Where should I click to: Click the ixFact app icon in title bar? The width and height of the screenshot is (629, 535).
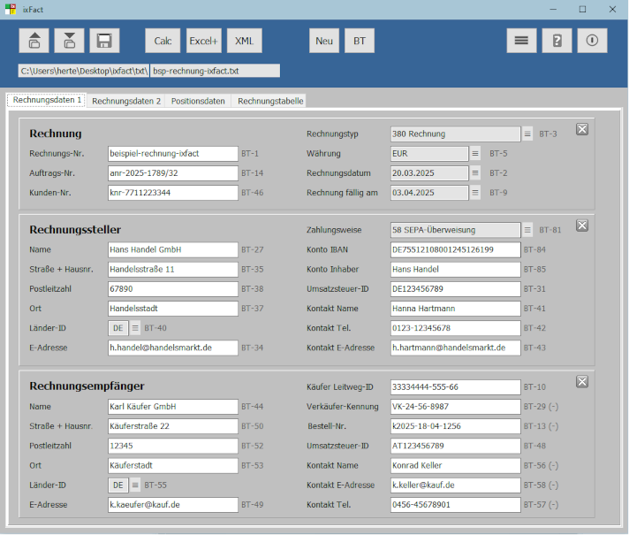(x=11, y=9)
